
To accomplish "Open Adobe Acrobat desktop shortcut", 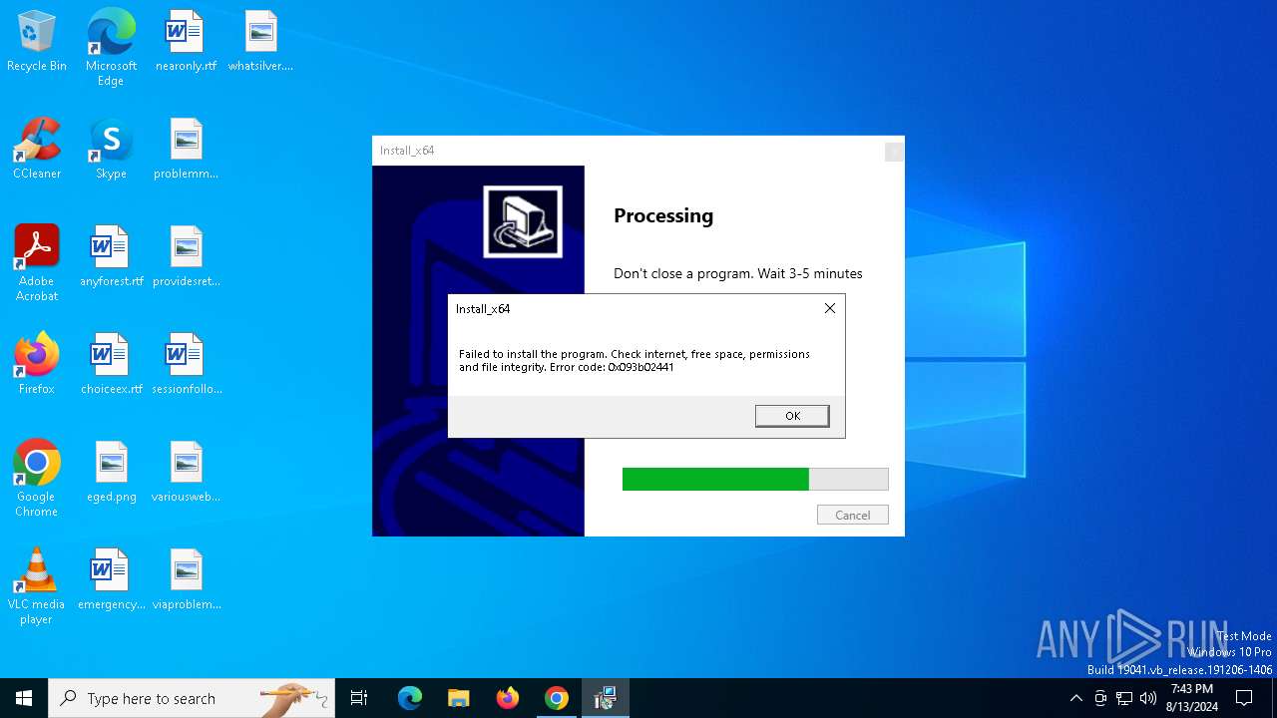I will tap(37, 263).
